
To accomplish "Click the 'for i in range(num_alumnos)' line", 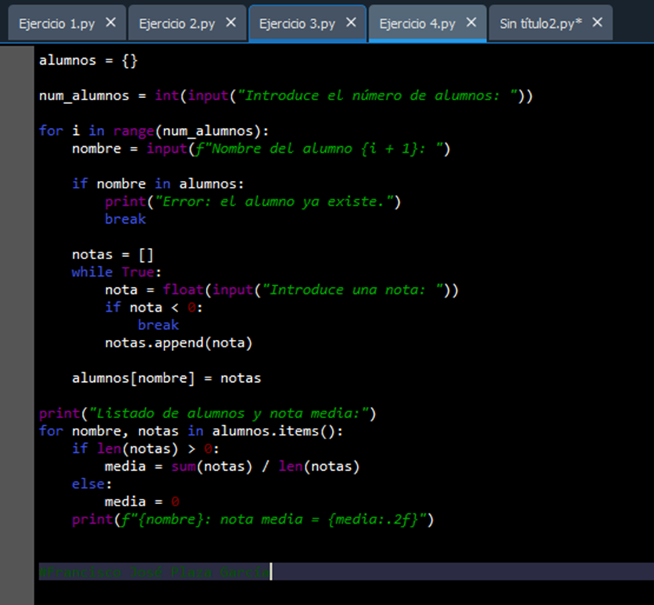I will (x=154, y=131).
